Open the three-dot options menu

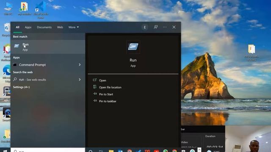(165, 27)
